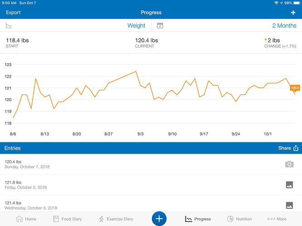Switch to the Exercise Diary tab
This screenshot has width=302, height=226.
pyautogui.click(x=116, y=219)
